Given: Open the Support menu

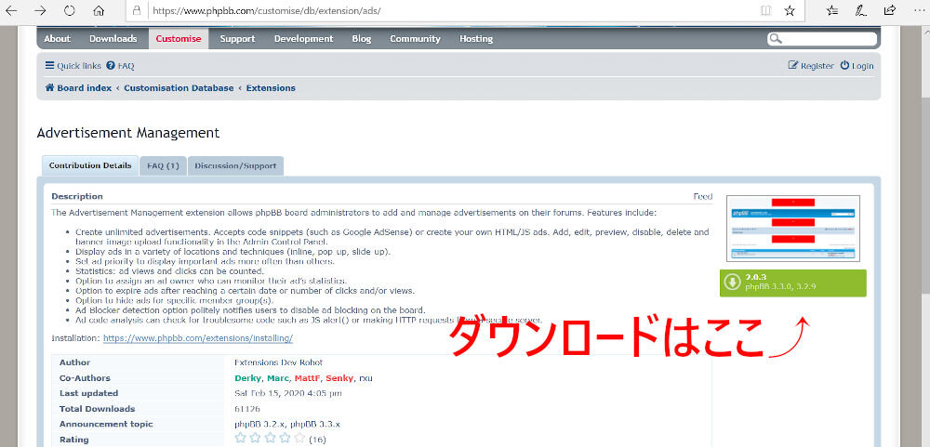Looking at the screenshot, I should [x=237, y=38].
